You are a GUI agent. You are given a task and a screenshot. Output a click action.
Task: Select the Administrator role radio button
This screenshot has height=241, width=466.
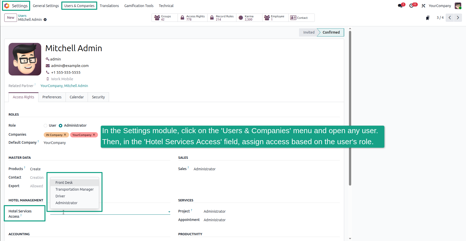[x=61, y=126]
